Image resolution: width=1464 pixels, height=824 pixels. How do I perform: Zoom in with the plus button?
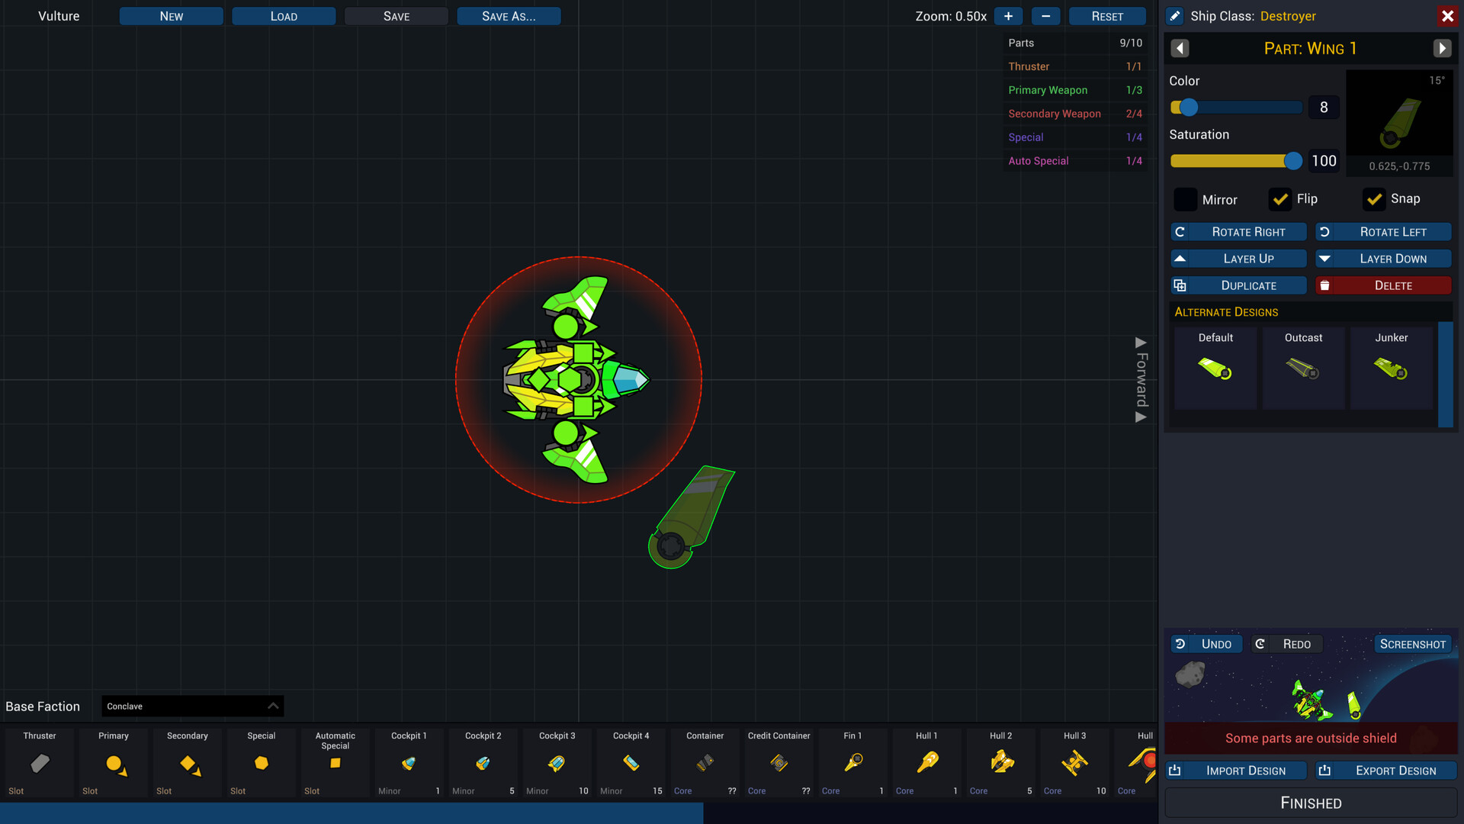1008,16
